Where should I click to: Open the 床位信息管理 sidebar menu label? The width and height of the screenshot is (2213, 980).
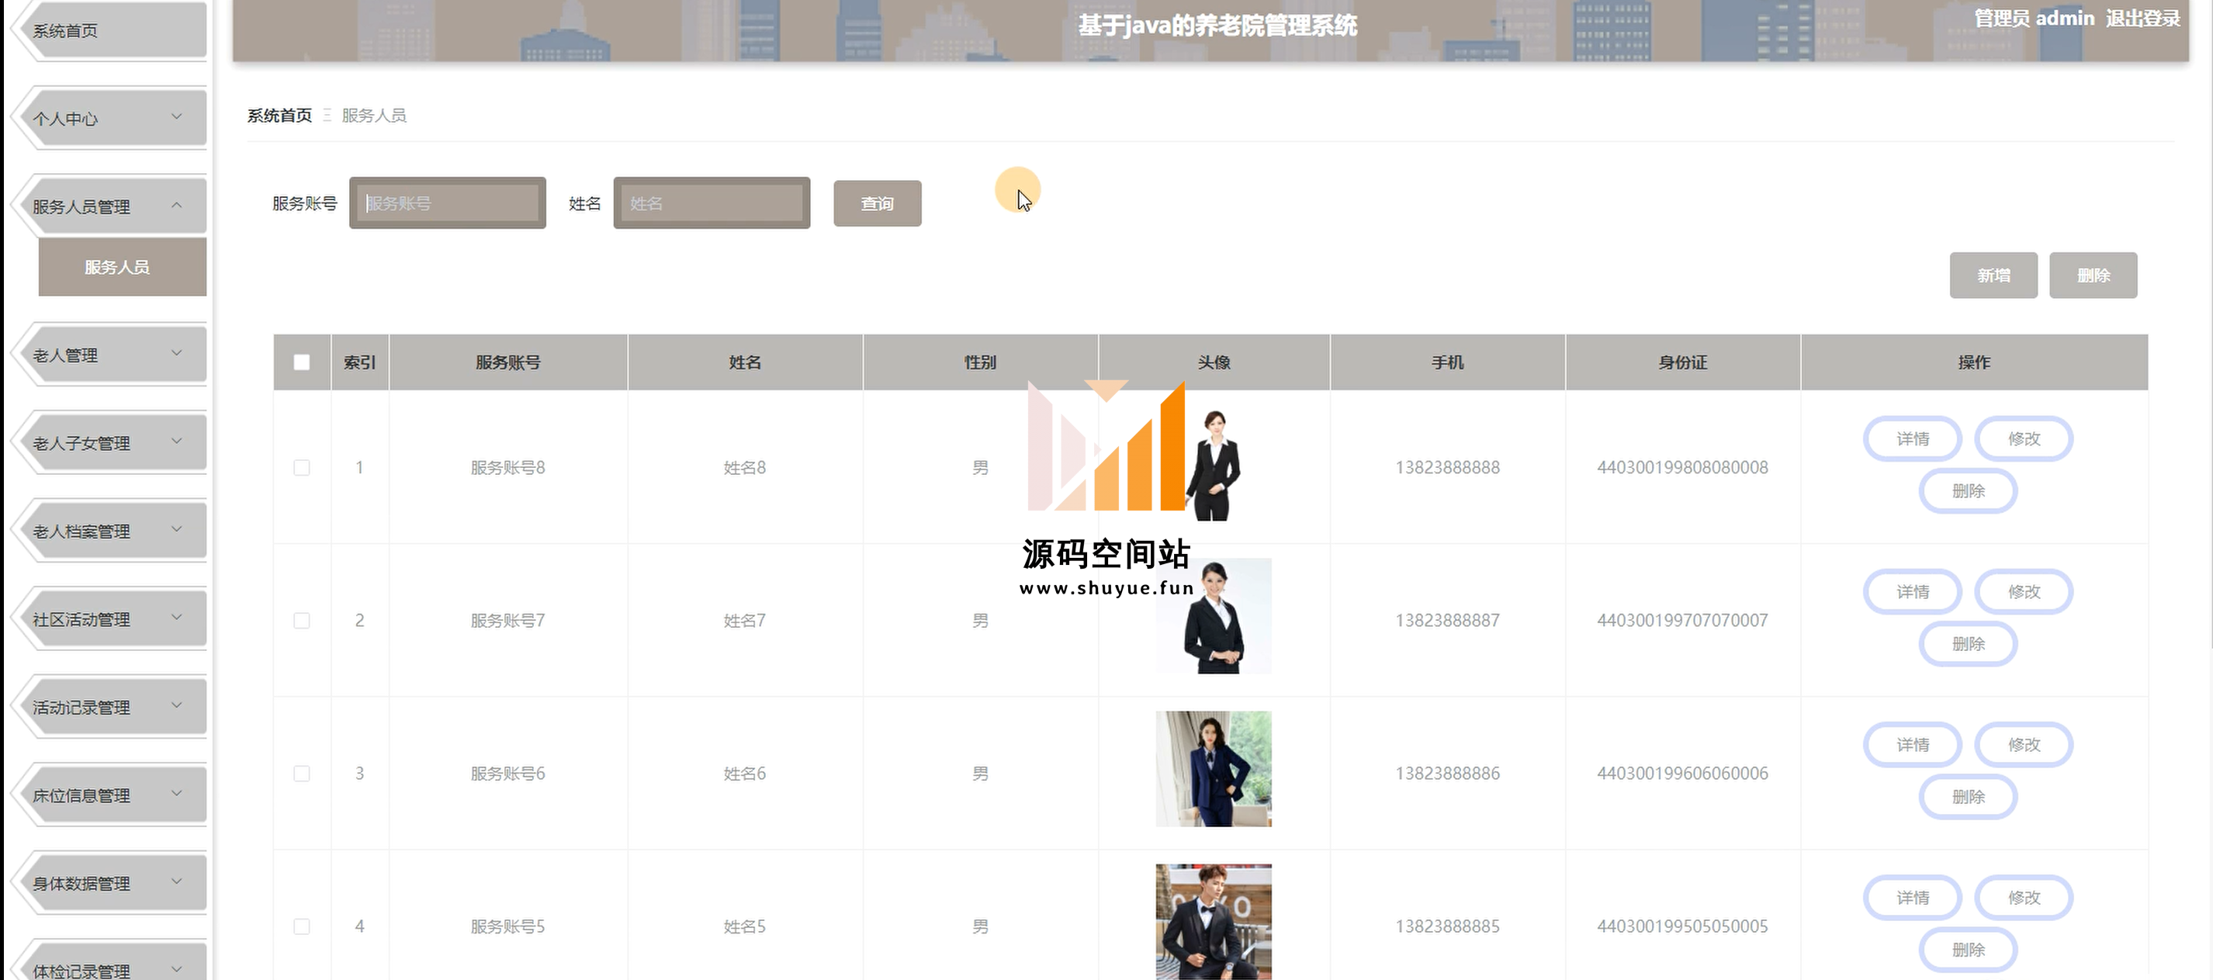tap(81, 795)
